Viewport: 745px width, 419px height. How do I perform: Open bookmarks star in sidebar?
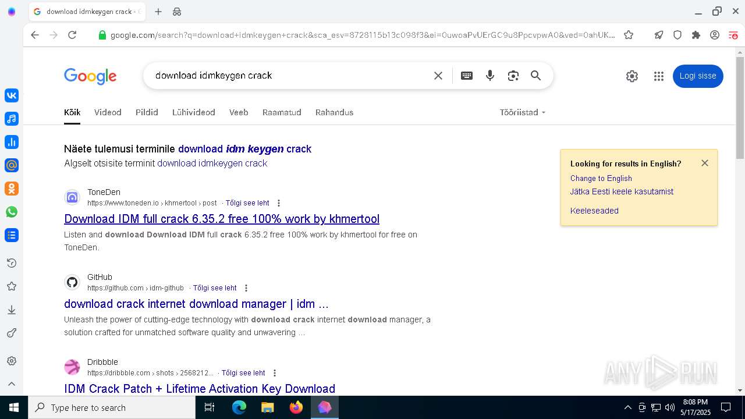point(12,286)
